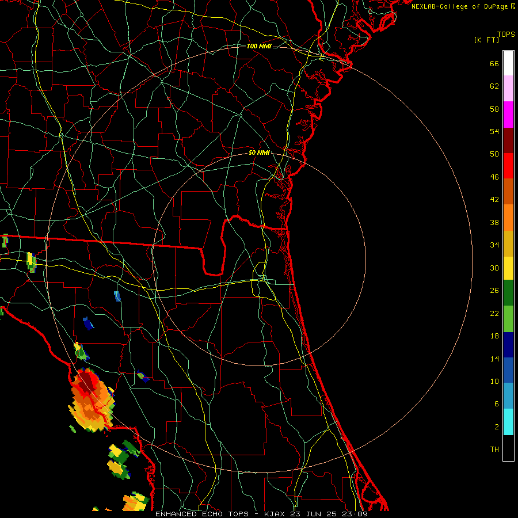Image resolution: width=518 pixels, height=518 pixels.
Task: Click the gold 34 kft legend swatch
Action: (508, 243)
